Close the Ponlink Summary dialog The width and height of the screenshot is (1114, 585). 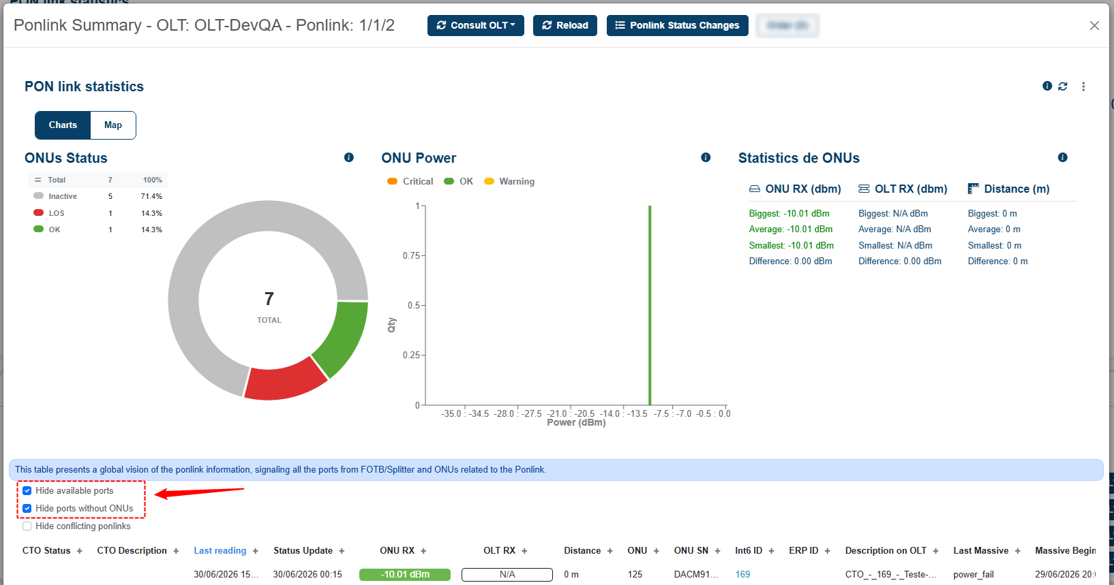point(1094,25)
